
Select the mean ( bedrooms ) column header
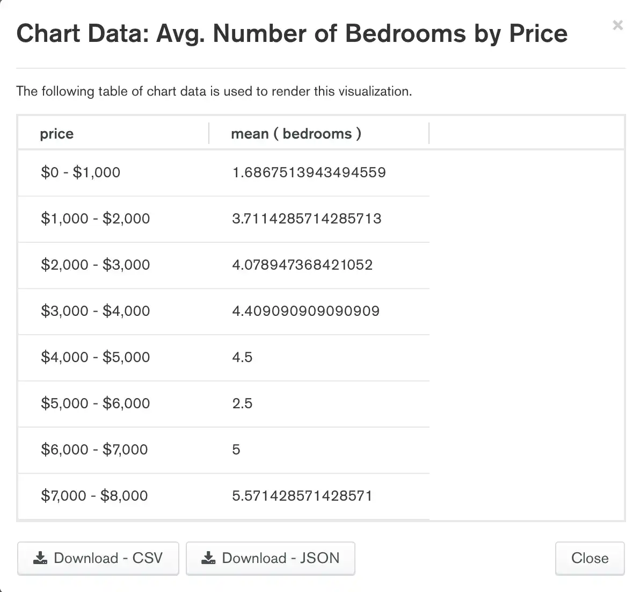(x=296, y=134)
